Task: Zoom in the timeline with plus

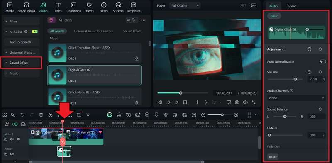Action: [x=236, y=115]
